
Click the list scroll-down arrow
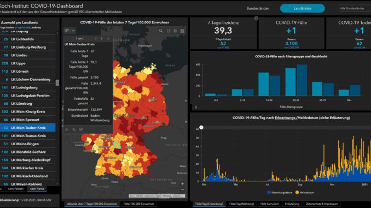pyautogui.click(x=57, y=184)
